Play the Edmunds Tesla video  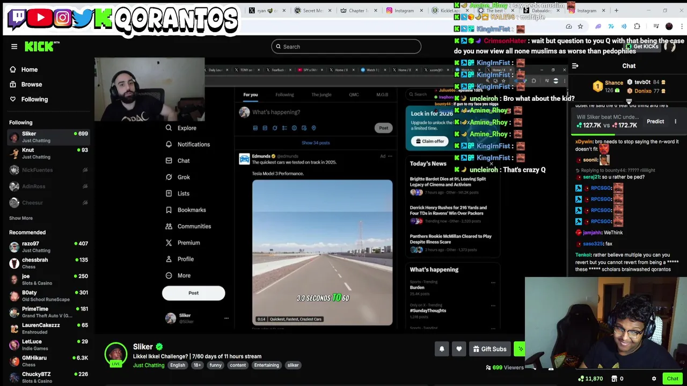coord(322,253)
